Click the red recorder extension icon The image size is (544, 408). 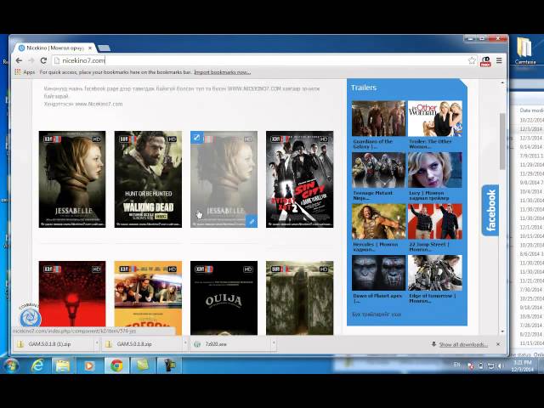point(485,61)
